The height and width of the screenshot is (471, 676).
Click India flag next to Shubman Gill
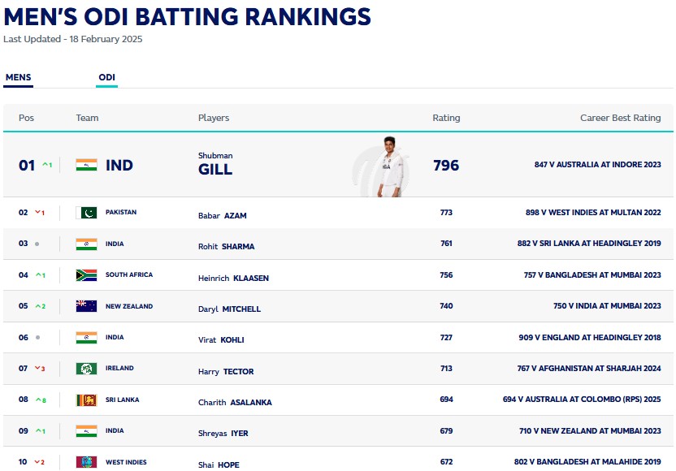click(86, 165)
